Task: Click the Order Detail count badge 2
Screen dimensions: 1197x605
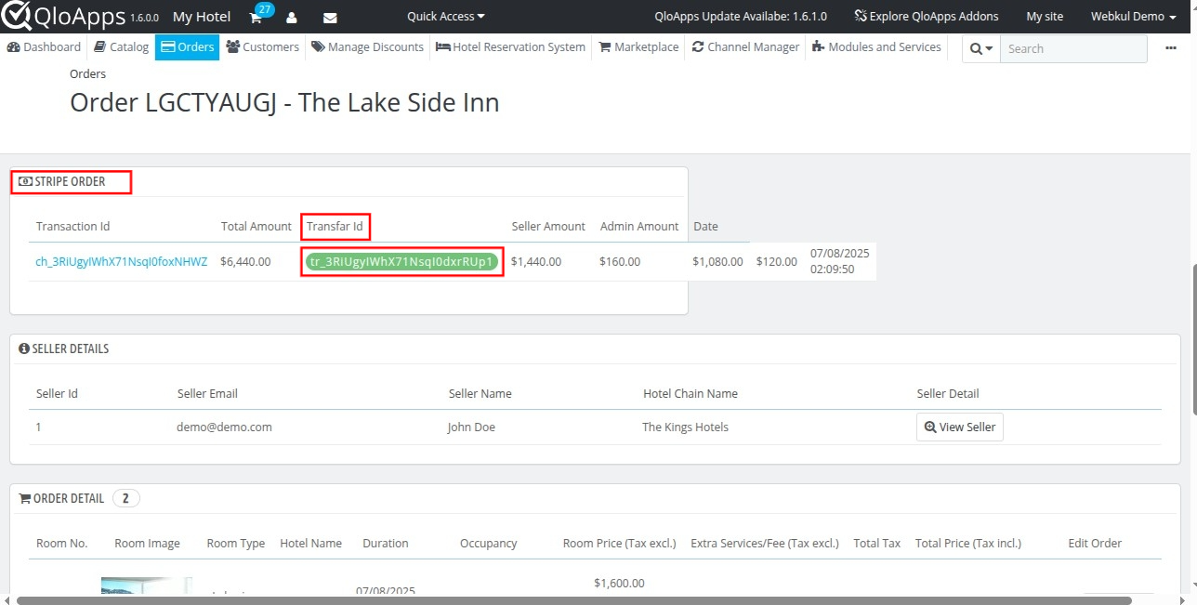Action: (126, 498)
